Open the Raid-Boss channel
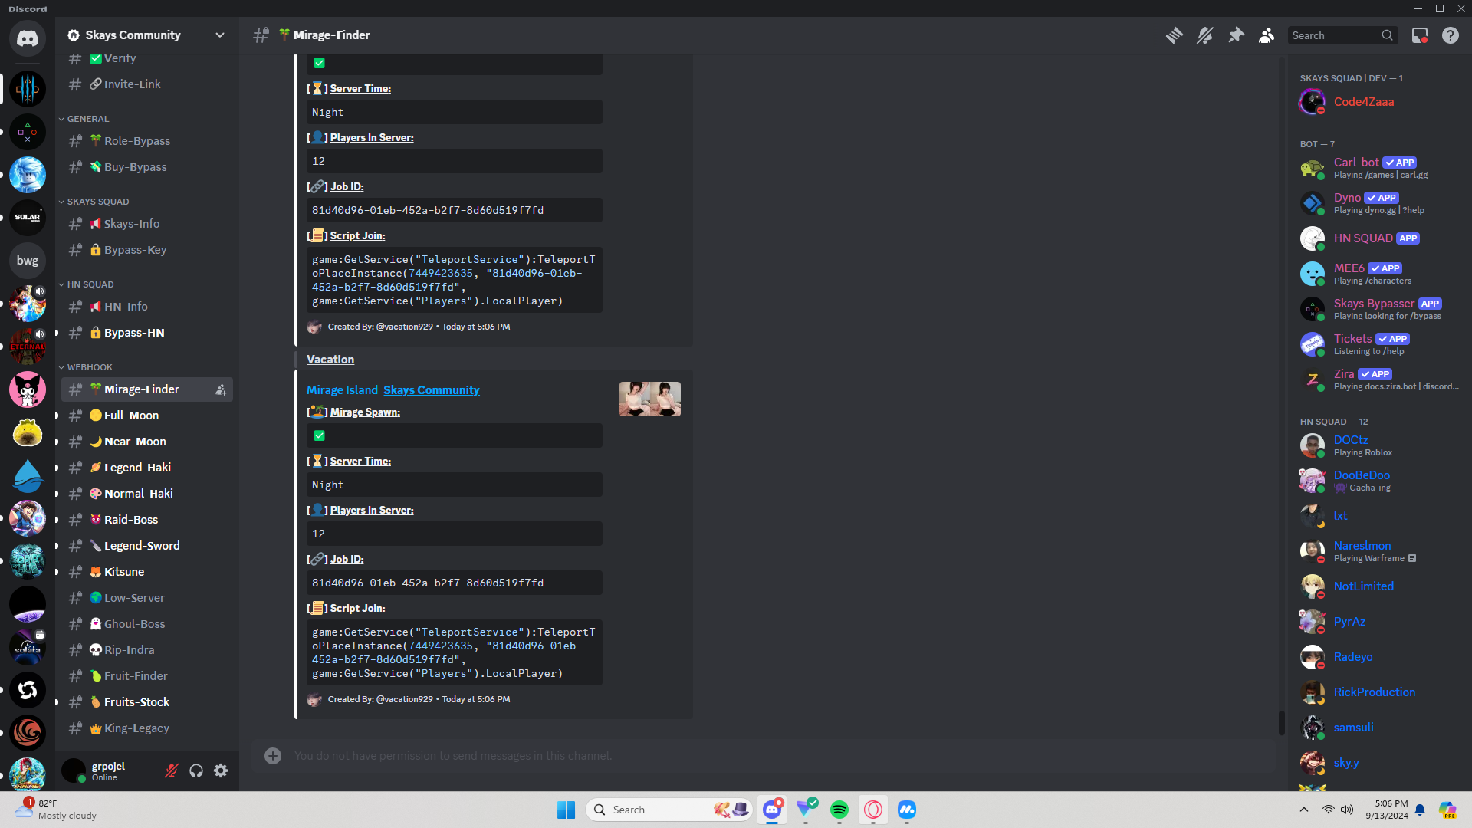The width and height of the screenshot is (1472, 828). pyautogui.click(x=147, y=520)
